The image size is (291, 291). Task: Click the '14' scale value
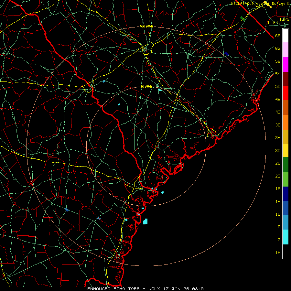[x=278, y=201]
